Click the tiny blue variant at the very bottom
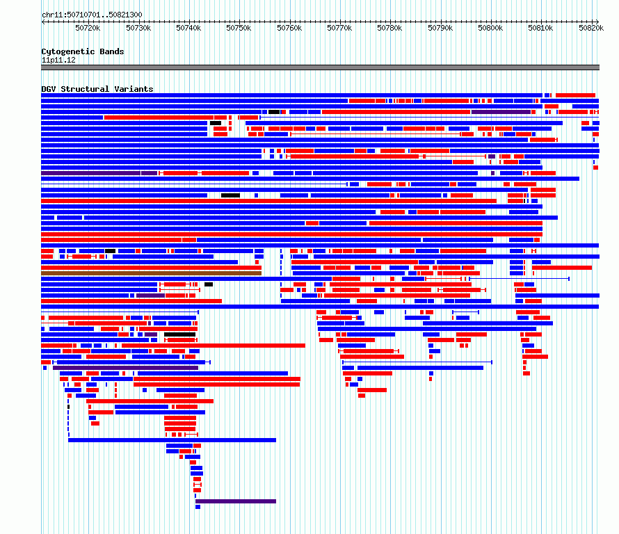The width and height of the screenshot is (619, 534). click(x=198, y=507)
